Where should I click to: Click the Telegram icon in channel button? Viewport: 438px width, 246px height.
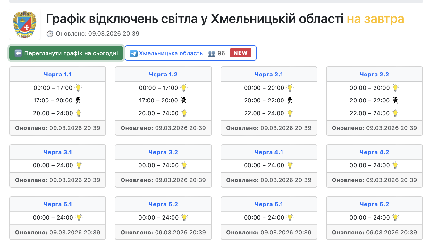point(134,53)
